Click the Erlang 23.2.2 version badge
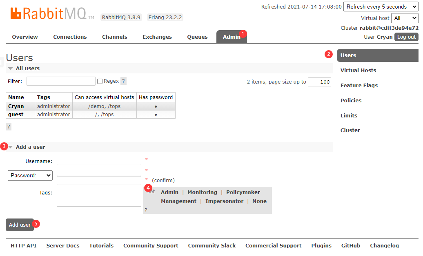423x256 pixels. pyautogui.click(x=165, y=18)
